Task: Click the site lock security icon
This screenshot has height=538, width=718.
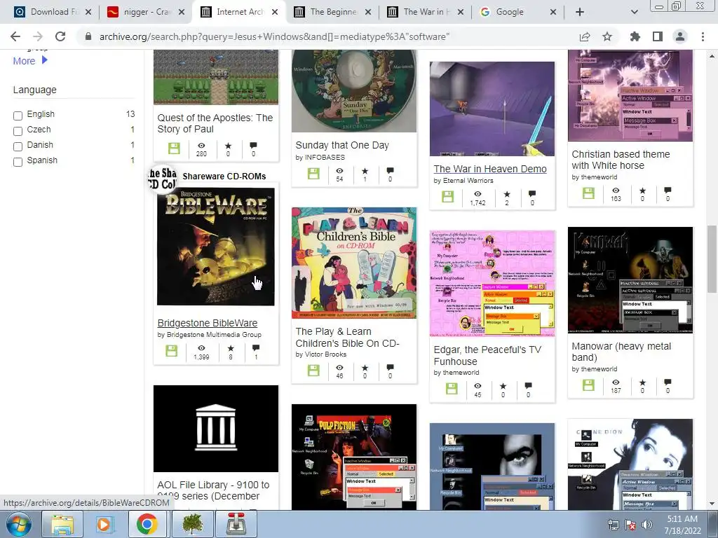Action: 88,36
